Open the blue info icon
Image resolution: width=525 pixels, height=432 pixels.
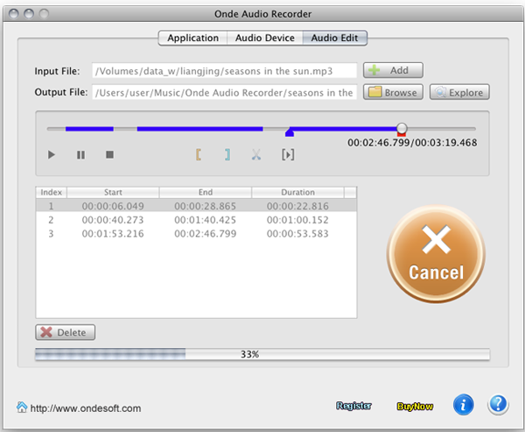(464, 405)
